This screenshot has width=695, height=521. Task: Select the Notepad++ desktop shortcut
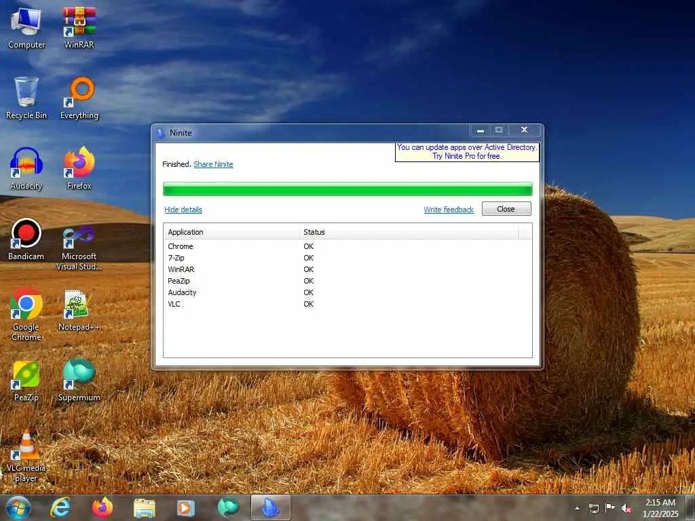point(79,310)
